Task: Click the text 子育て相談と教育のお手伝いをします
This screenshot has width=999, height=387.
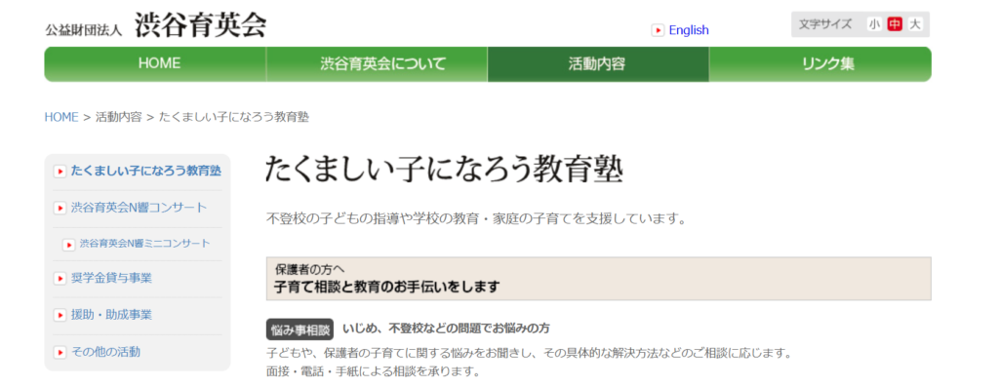Action: pos(386,287)
